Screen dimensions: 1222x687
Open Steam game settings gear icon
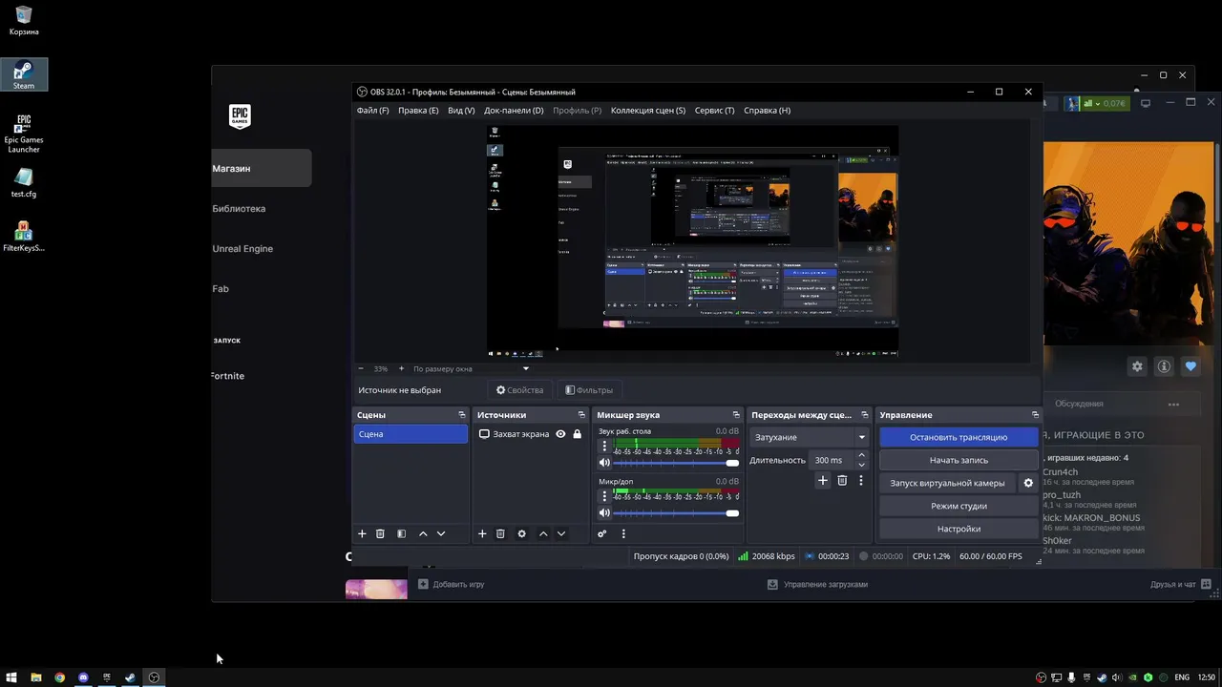1137,366
